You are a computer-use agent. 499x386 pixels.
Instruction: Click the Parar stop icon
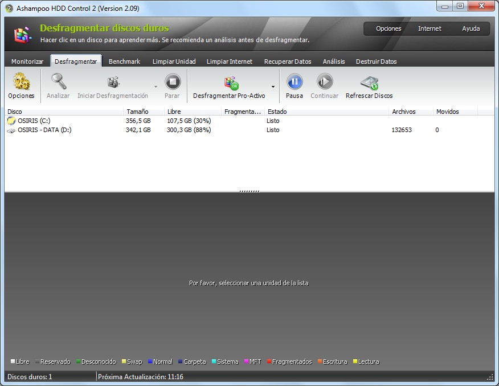(x=173, y=81)
